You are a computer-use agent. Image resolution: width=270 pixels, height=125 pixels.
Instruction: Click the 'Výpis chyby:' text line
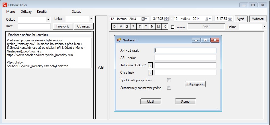15,62
